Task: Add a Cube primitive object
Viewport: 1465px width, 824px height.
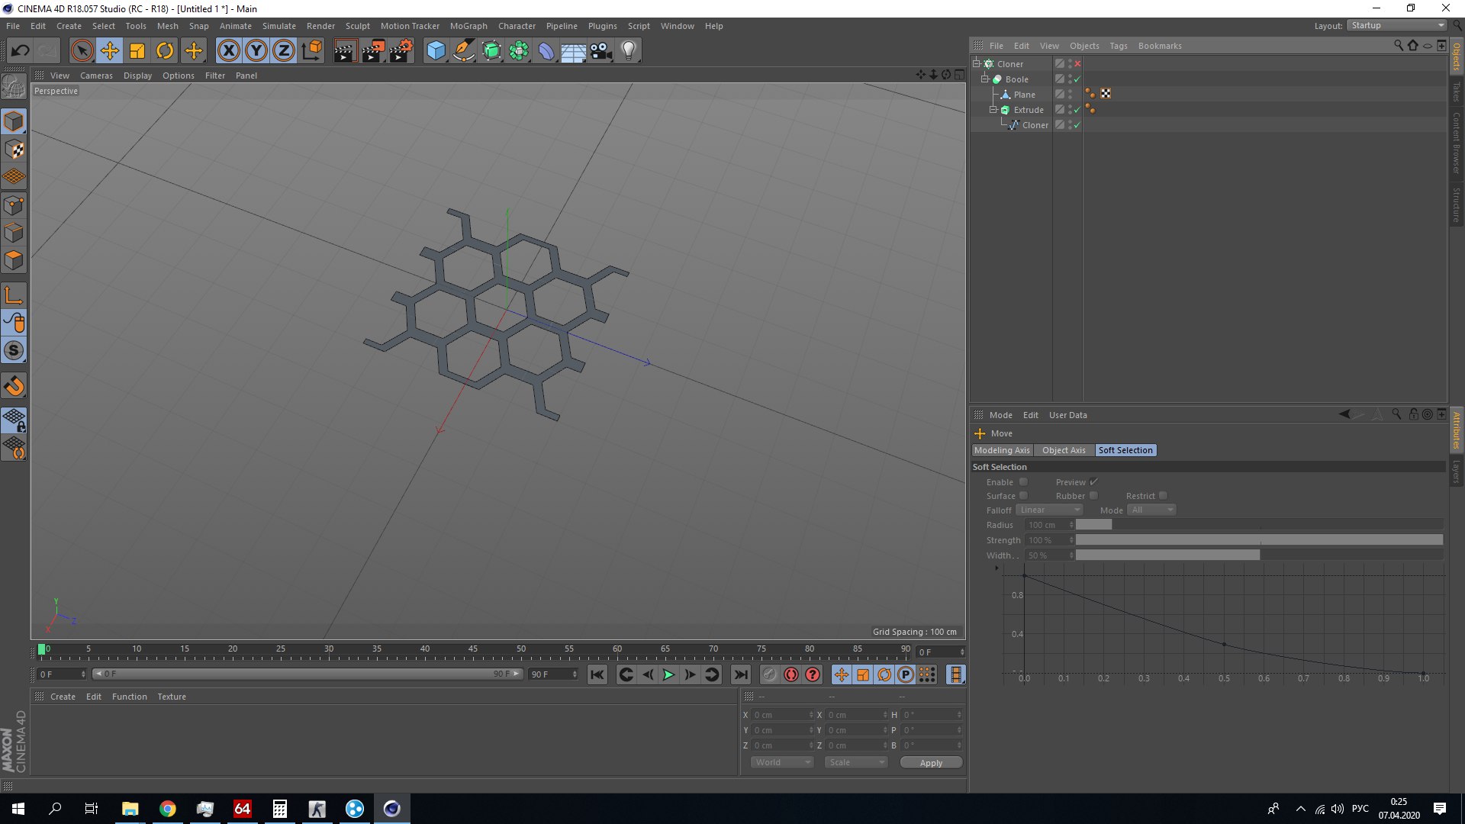Action: 436,51
